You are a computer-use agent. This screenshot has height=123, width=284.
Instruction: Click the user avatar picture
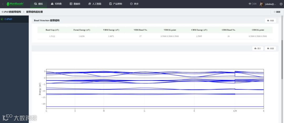261,4
